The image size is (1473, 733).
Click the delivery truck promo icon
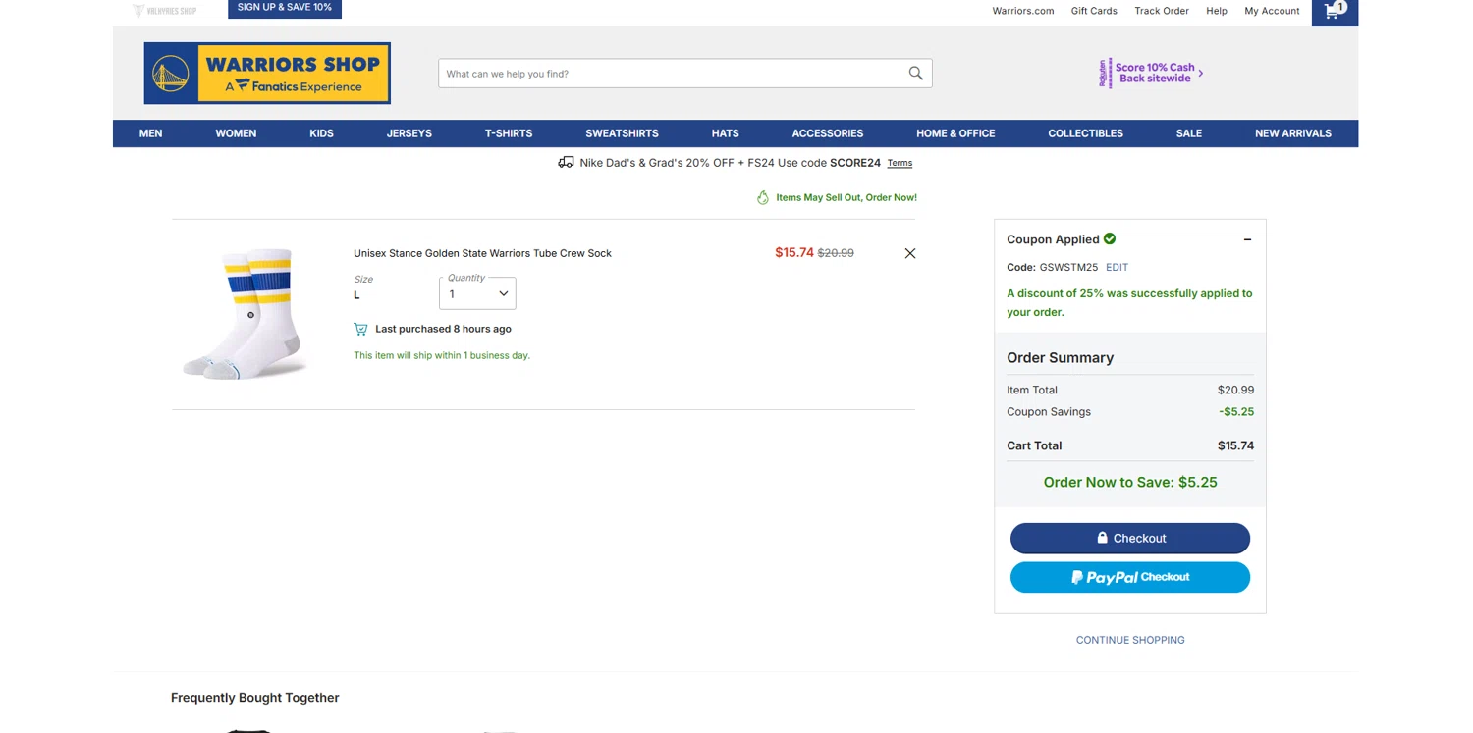pyautogui.click(x=566, y=163)
